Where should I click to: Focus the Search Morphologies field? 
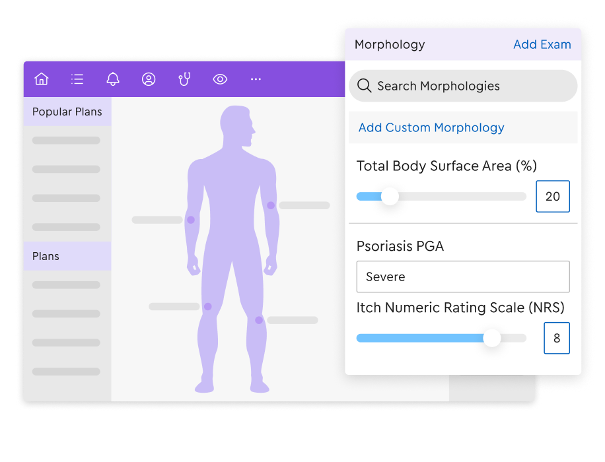pyautogui.click(x=463, y=86)
